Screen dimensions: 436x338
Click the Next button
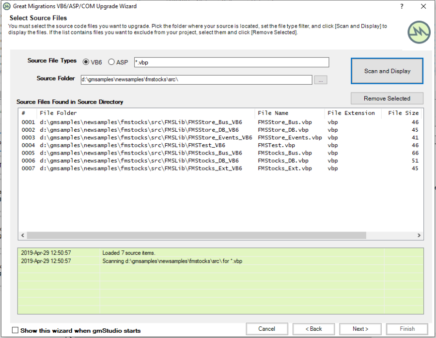tap(360, 329)
